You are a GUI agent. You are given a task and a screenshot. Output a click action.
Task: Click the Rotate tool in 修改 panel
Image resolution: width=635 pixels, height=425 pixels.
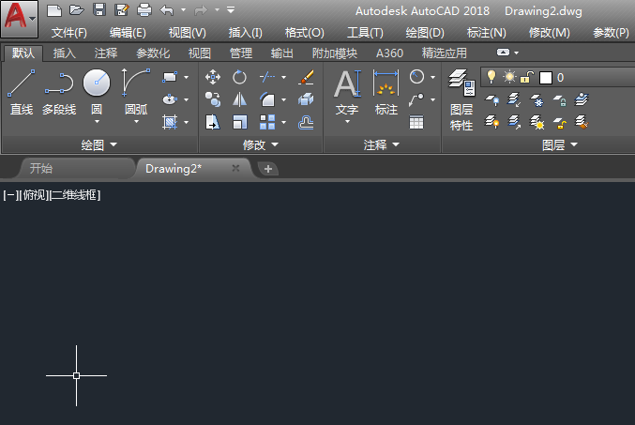pyautogui.click(x=239, y=77)
